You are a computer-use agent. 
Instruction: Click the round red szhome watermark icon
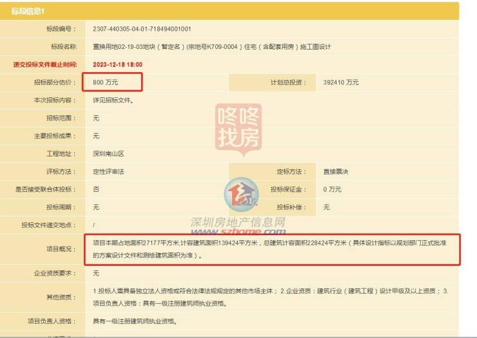click(x=241, y=197)
